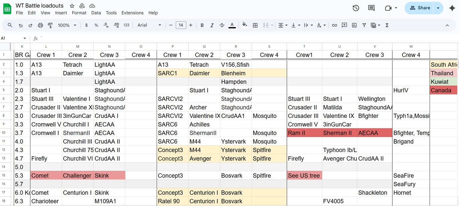Viewport: 459px width, 206px height.
Task: Move the document to a folder
Action: 82,6
